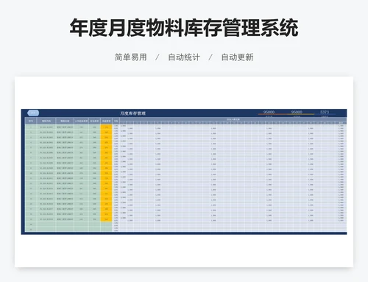Click the main heading 年度月度物料库存管理系统
Viewport: 368px width, 282px height.
[x=184, y=28]
